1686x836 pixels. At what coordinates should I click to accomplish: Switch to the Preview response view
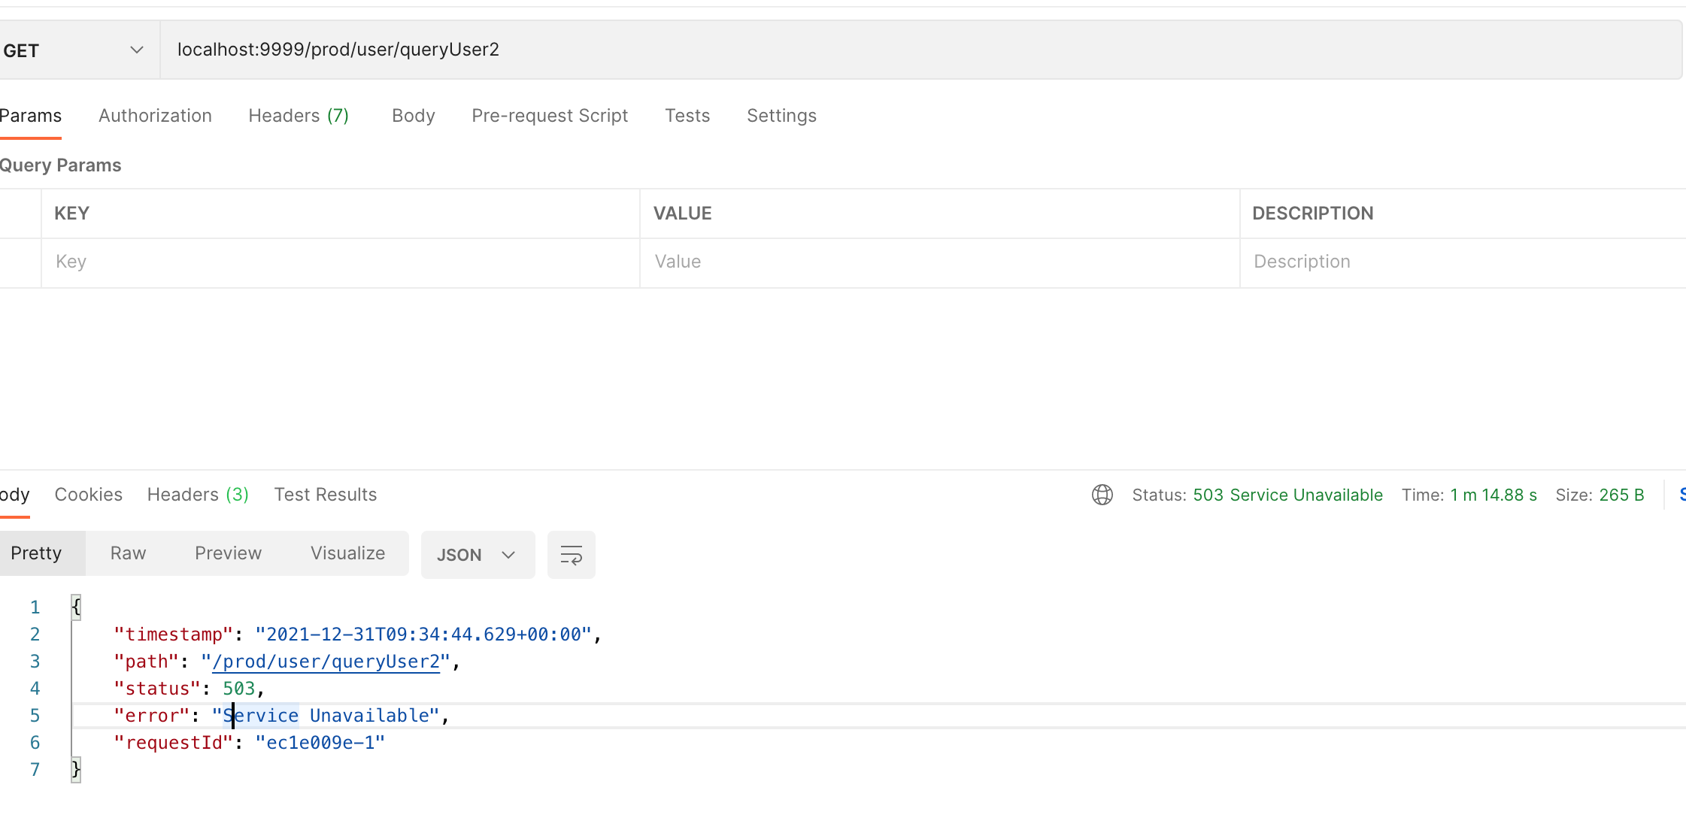(228, 553)
